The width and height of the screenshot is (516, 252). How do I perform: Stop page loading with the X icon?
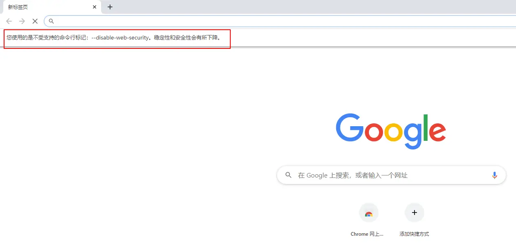point(35,21)
